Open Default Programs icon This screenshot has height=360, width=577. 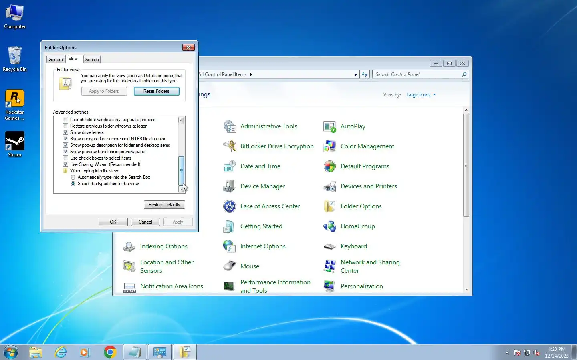tap(330, 166)
